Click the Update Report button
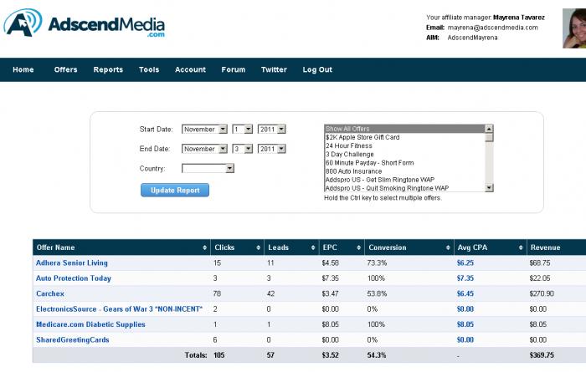This screenshot has height=372, width=586. pyautogui.click(x=175, y=190)
